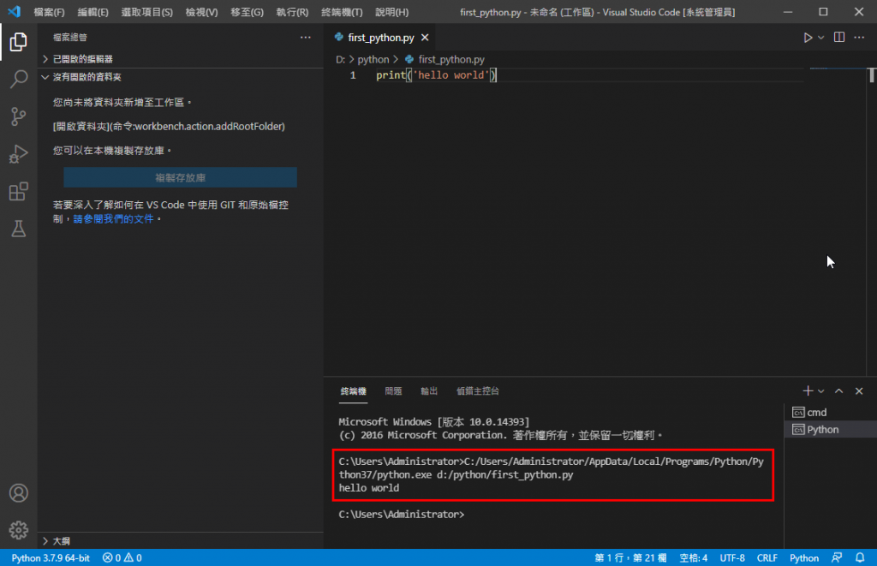Collapse the 沒有開啟的資料夾 section

pyautogui.click(x=181, y=76)
